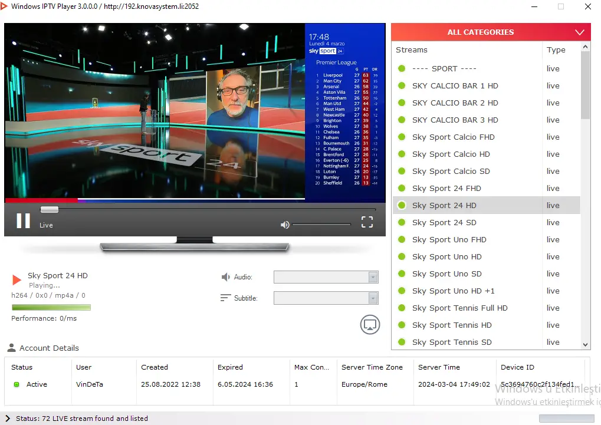This screenshot has height=425, width=601.
Task: Select the ---- SPORT ---- stream row
Action: [x=486, y=68]
